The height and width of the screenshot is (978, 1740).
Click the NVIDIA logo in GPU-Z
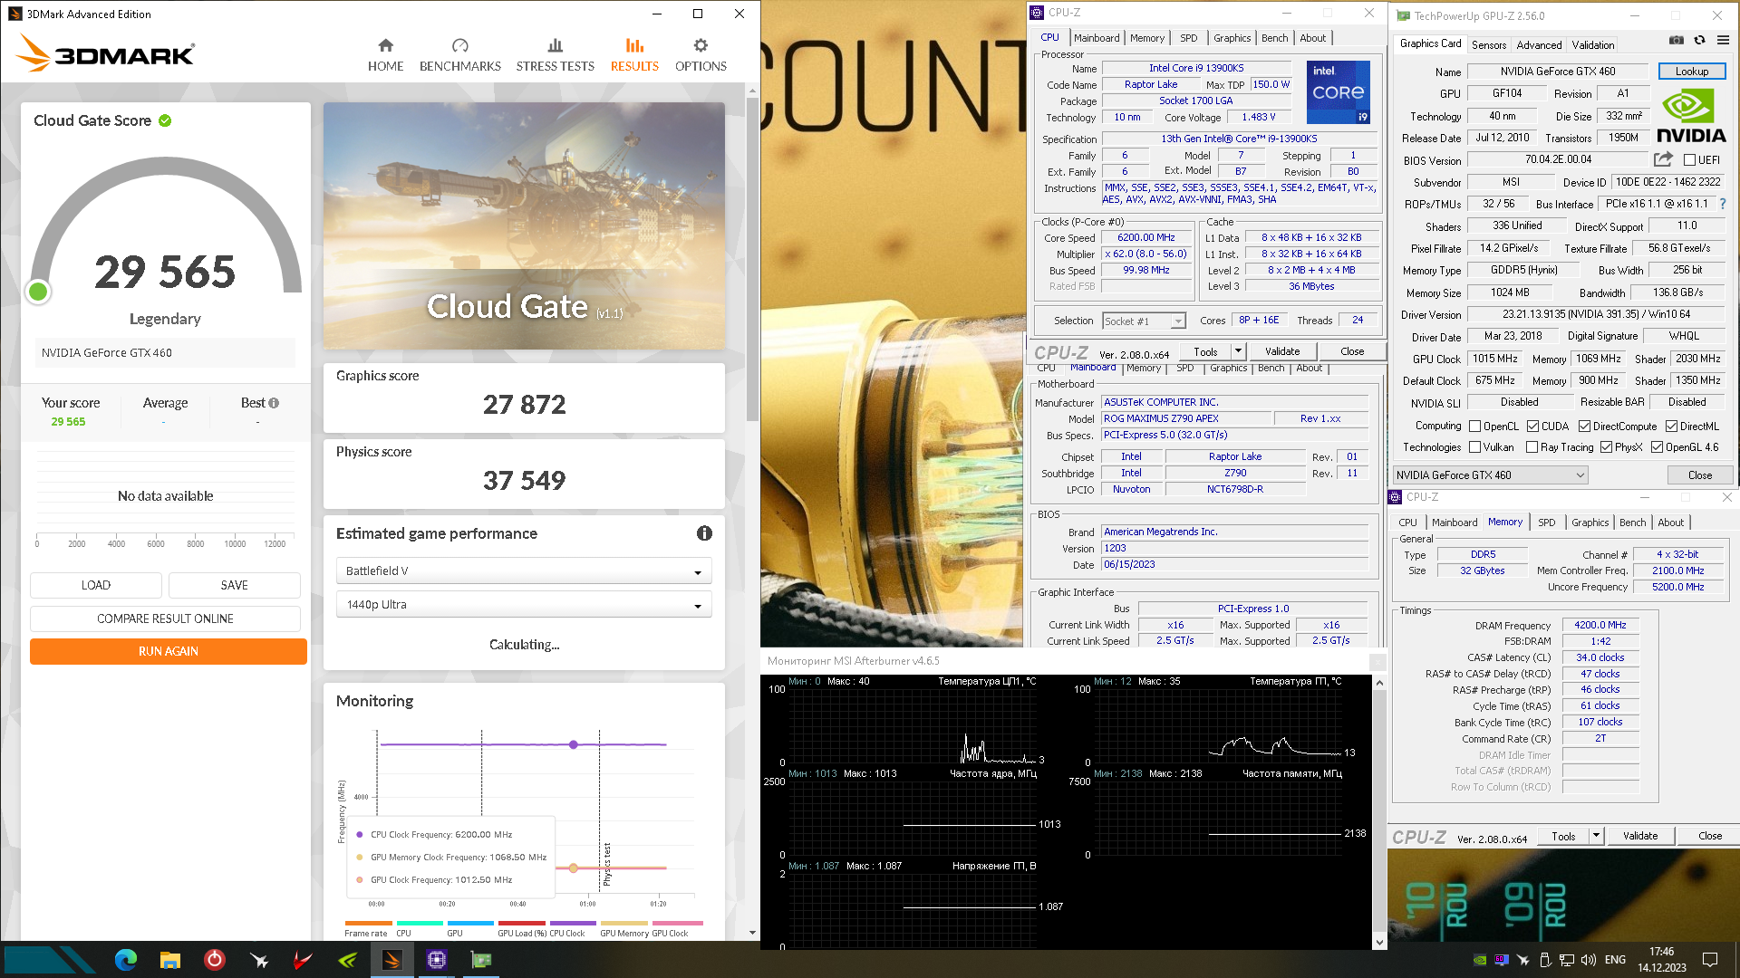pos(1691,117)
